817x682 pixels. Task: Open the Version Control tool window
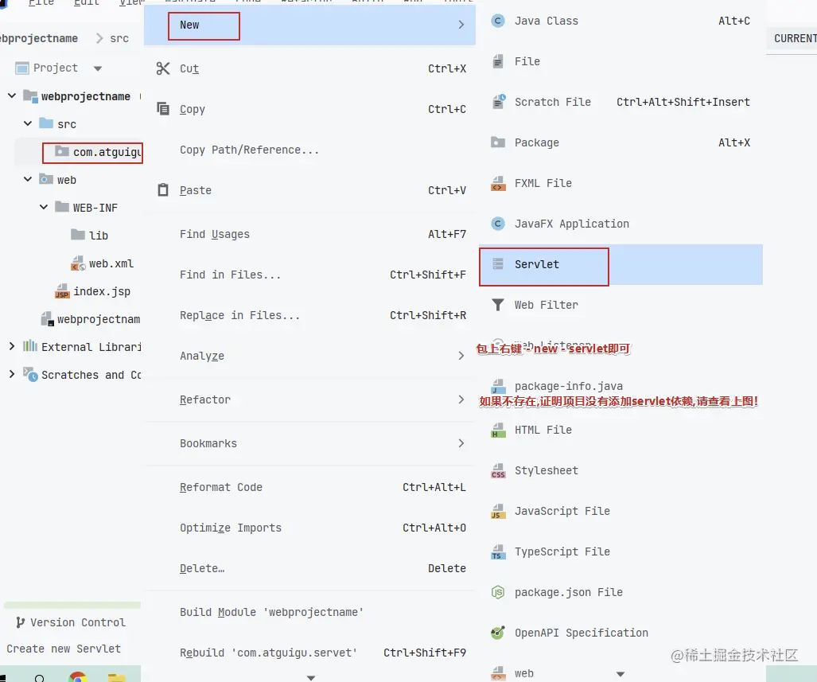70,622
